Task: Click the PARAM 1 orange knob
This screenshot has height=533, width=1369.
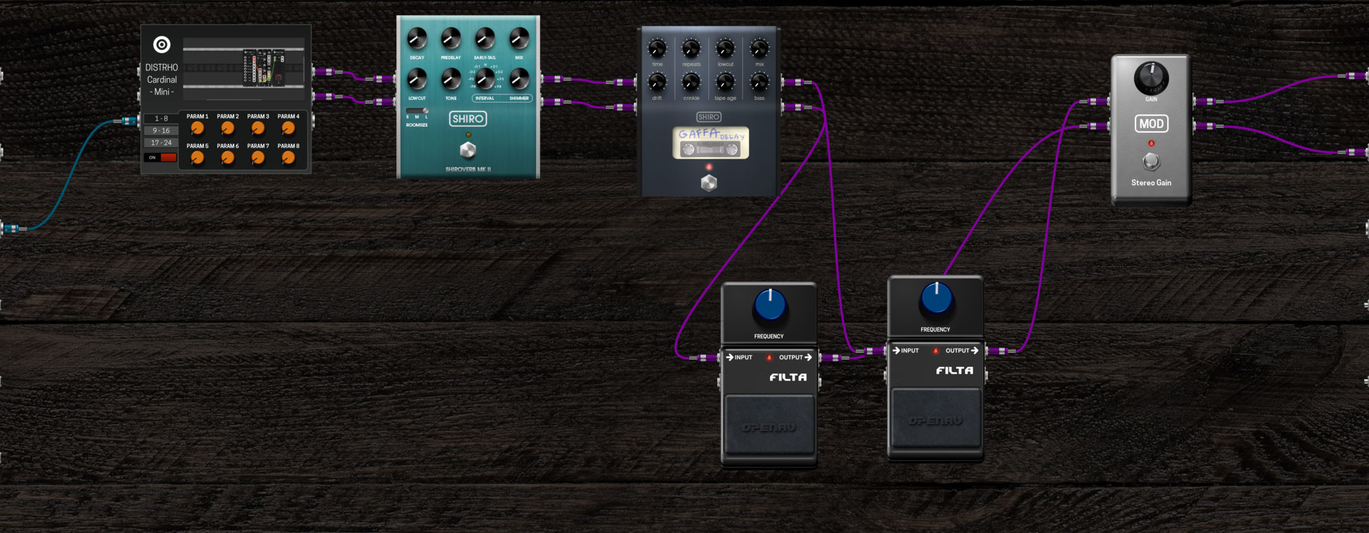Action: click(197, 128)
